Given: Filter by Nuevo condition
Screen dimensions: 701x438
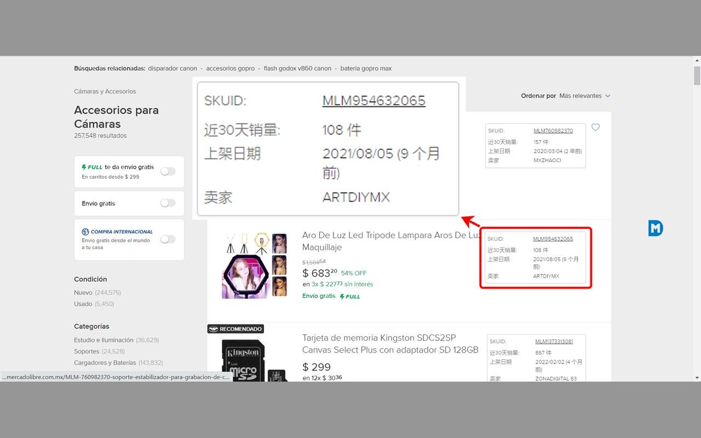Looking at the screenshot, I should click(83, 292).
